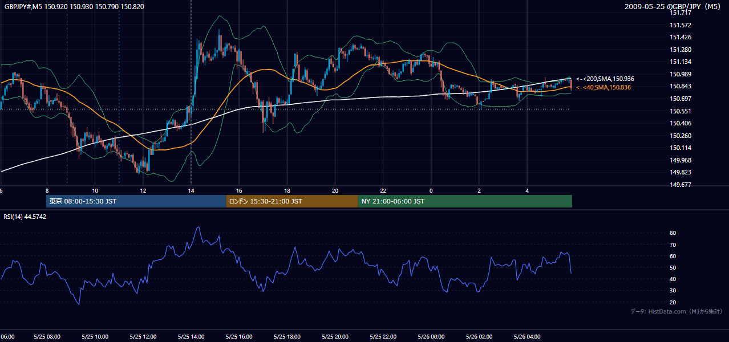Click hour tick 12 on price chart axis

click(x=143, y=190)
